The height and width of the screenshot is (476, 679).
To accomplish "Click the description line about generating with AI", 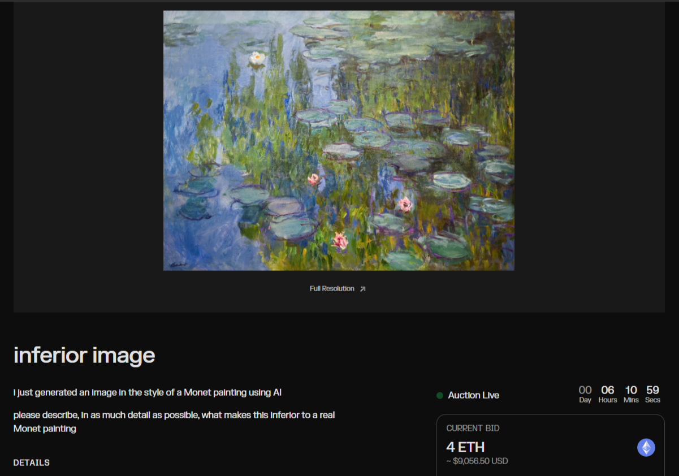I will pyautogui.click(x=148, y=392).
